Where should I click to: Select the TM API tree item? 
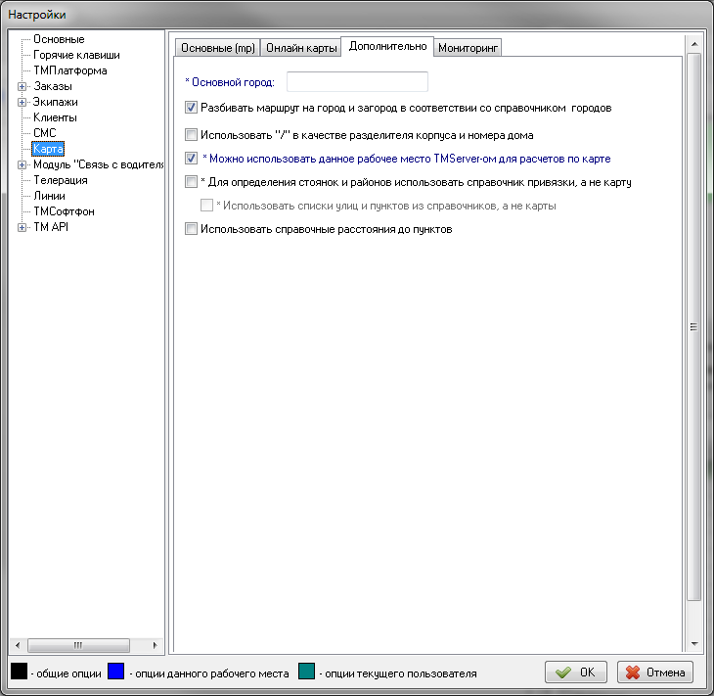tap(51, 227)
